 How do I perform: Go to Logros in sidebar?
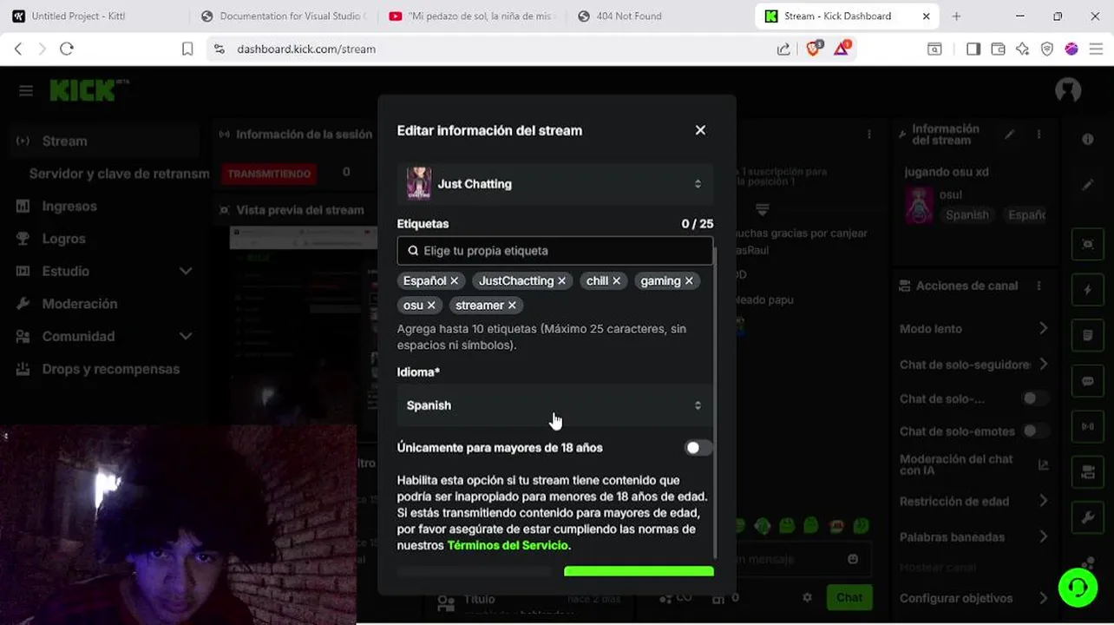click(63, 239)
